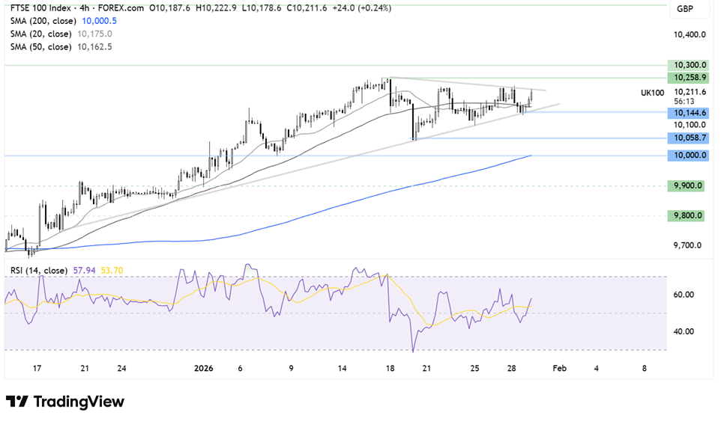Select the SMA (50, close) legend entry
This screenshot has width=721, height=424.
[36, 46]
